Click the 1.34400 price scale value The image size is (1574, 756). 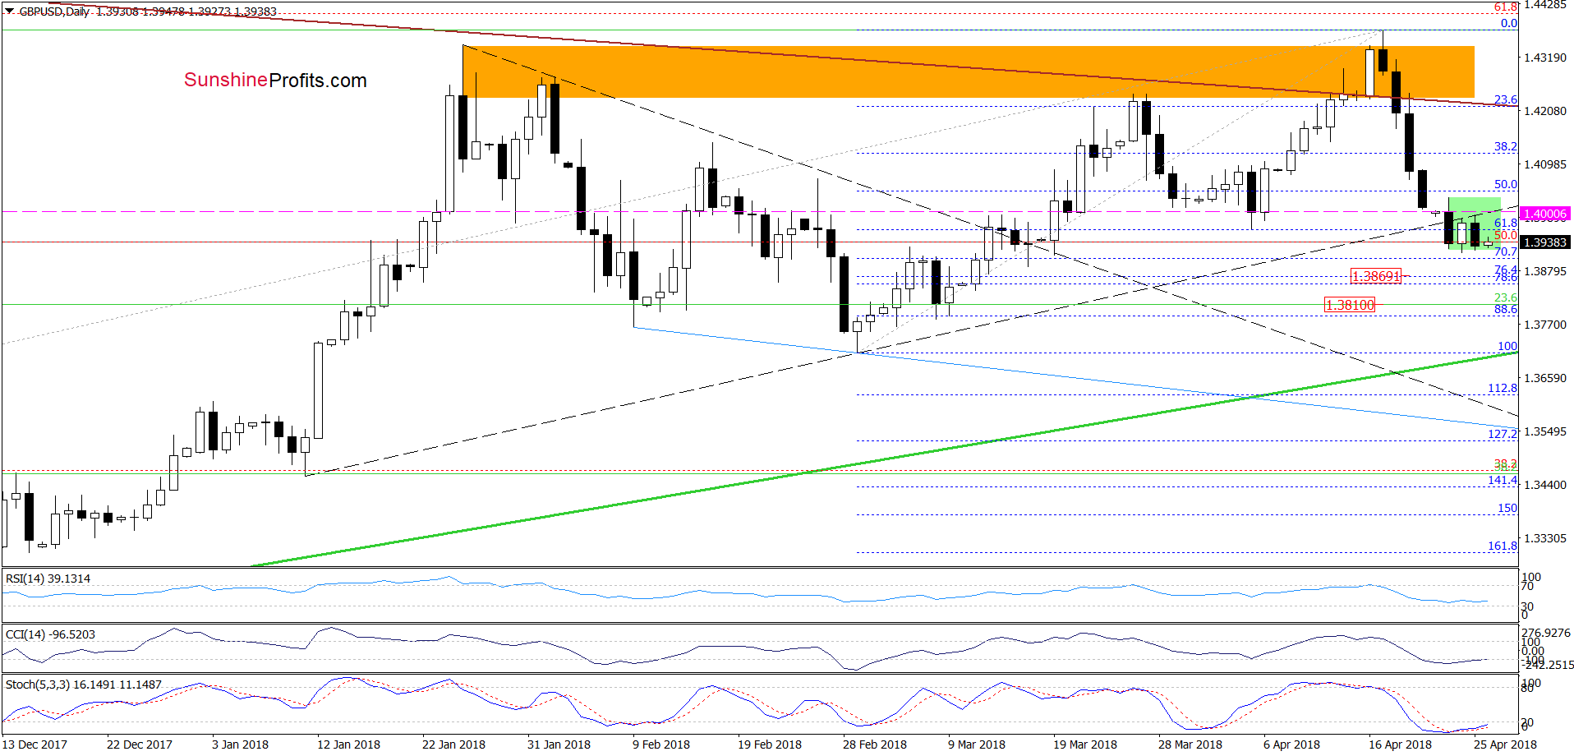1544,485
